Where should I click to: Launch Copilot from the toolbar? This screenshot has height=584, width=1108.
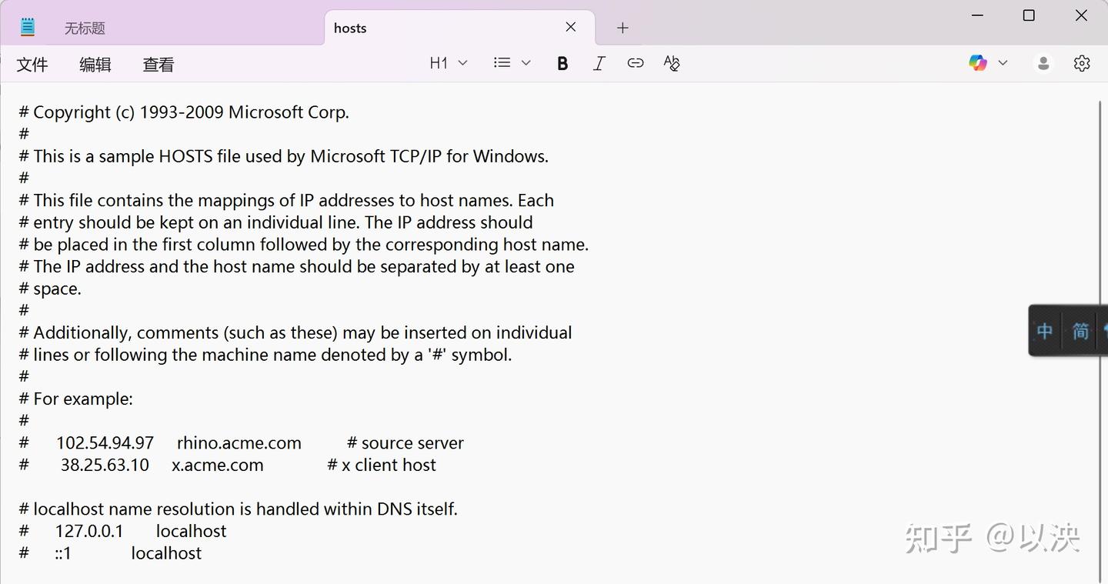click(977, 62)
